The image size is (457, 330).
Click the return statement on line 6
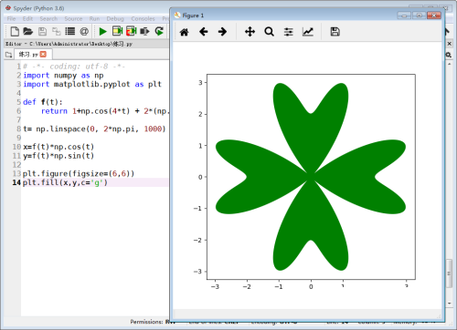tap(105, 111)
